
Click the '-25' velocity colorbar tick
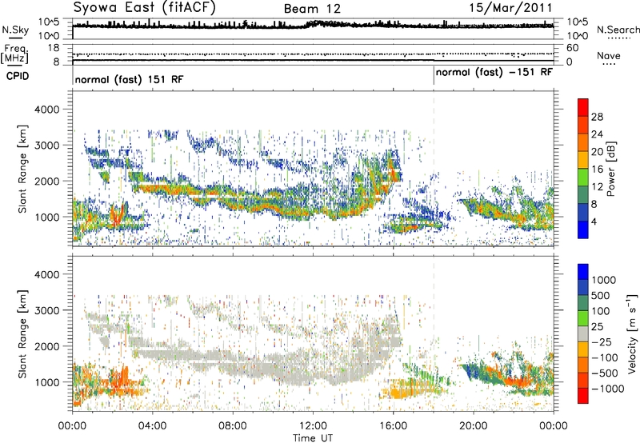(x=603, y=341)
